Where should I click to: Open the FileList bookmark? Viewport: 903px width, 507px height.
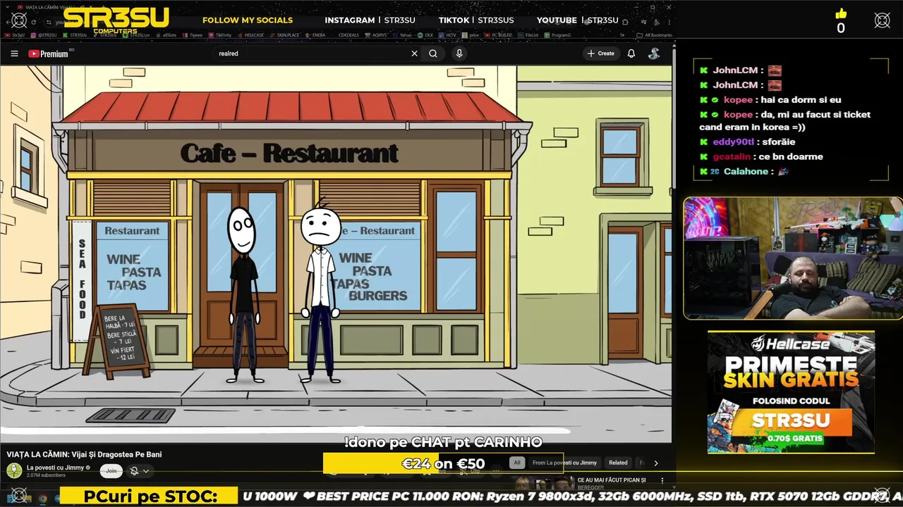(529, 35)
